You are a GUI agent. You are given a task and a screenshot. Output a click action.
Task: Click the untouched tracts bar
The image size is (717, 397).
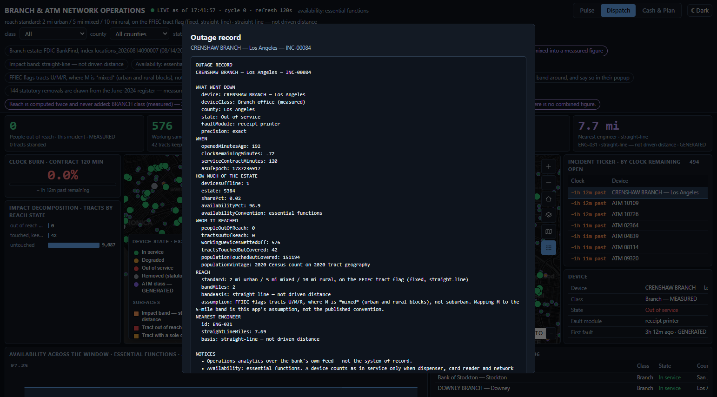click(x=73, y=245)
